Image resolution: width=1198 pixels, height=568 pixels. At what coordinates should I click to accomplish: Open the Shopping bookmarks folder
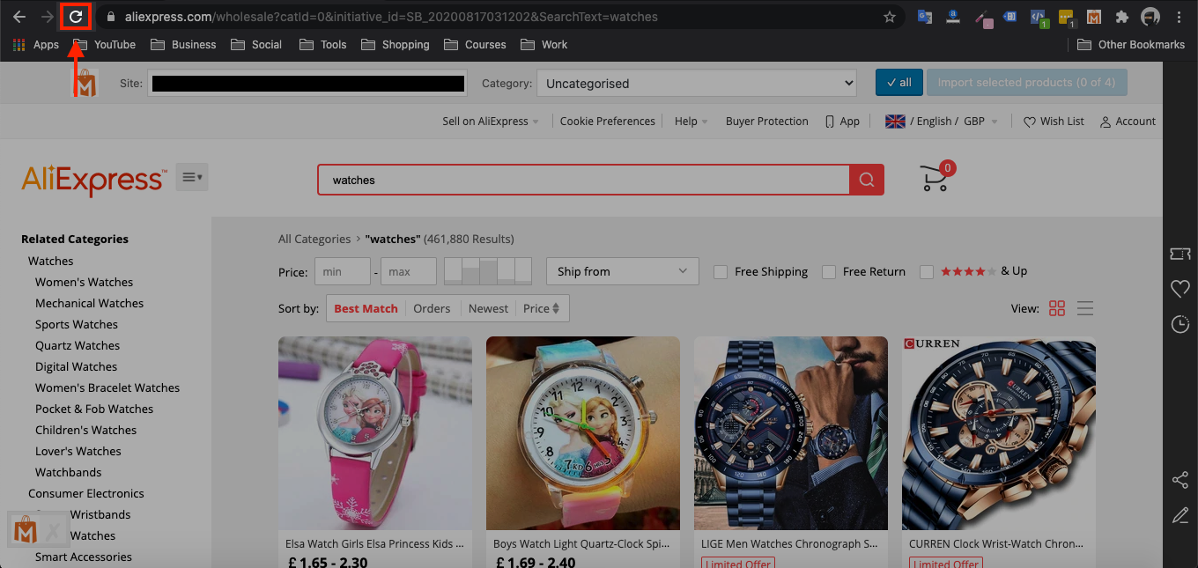point(396,44)
